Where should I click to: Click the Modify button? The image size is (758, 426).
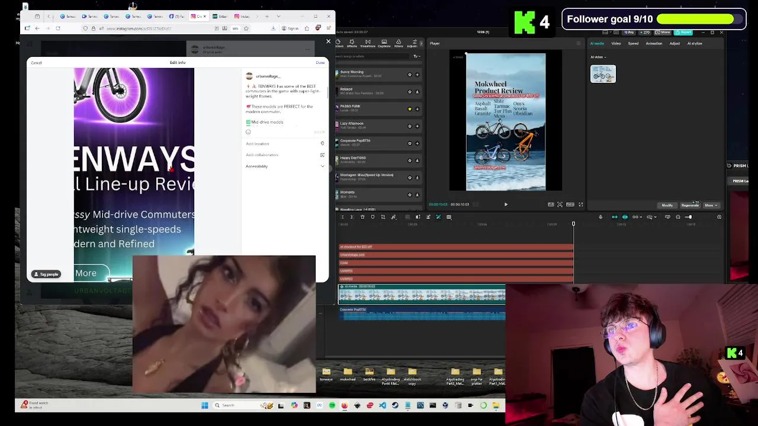point(667,205)
